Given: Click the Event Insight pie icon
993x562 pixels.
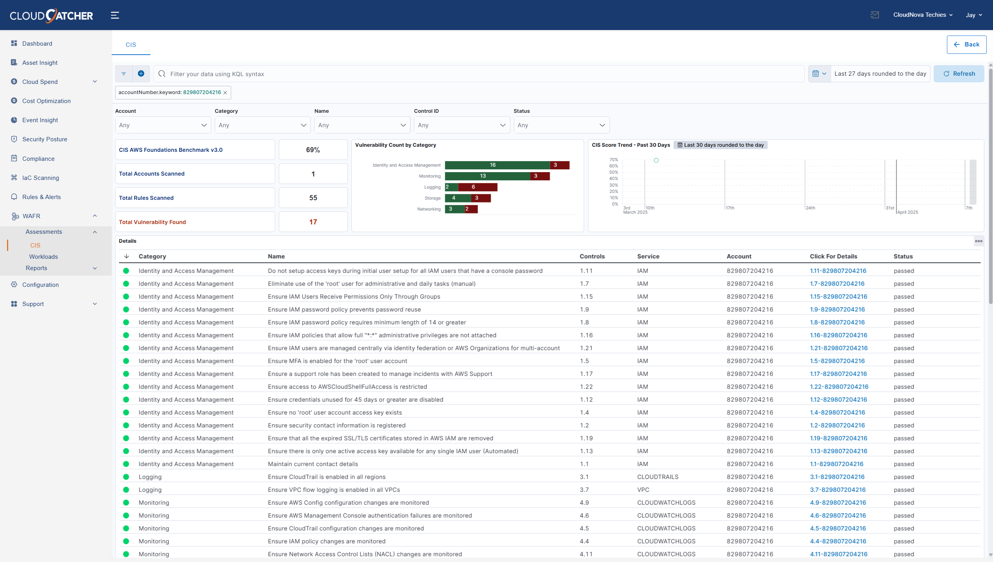Looking at the screenshot, I should pos(14,120).
